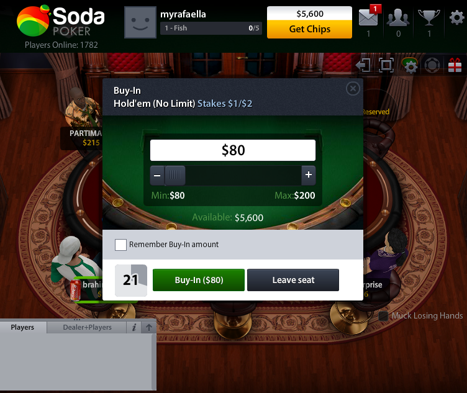Open the red gift box icon

tap(455, 65)
